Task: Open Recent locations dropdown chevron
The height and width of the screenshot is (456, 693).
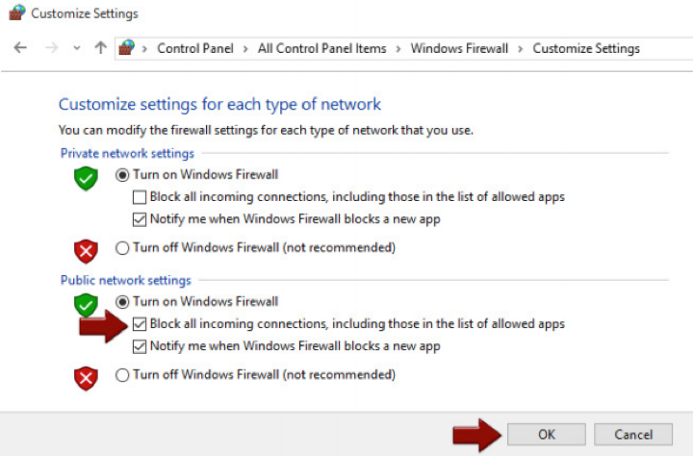Action: [x=77, y=48]
